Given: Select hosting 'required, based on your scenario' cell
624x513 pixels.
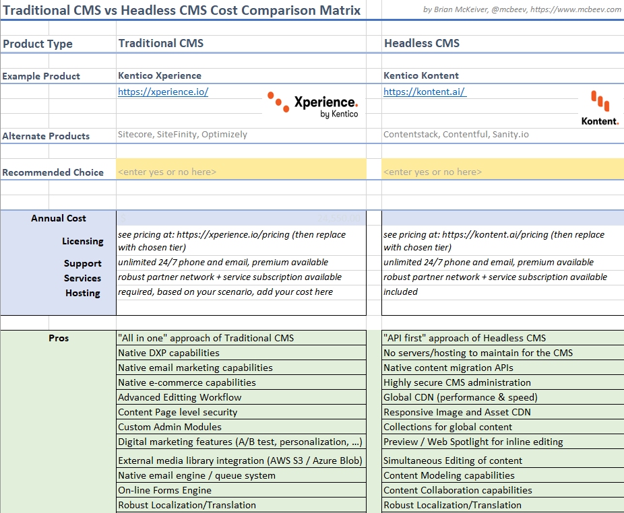Looking at the screenshot, I should (241, 292).
